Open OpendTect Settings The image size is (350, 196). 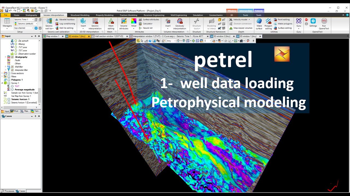[313, 23]
